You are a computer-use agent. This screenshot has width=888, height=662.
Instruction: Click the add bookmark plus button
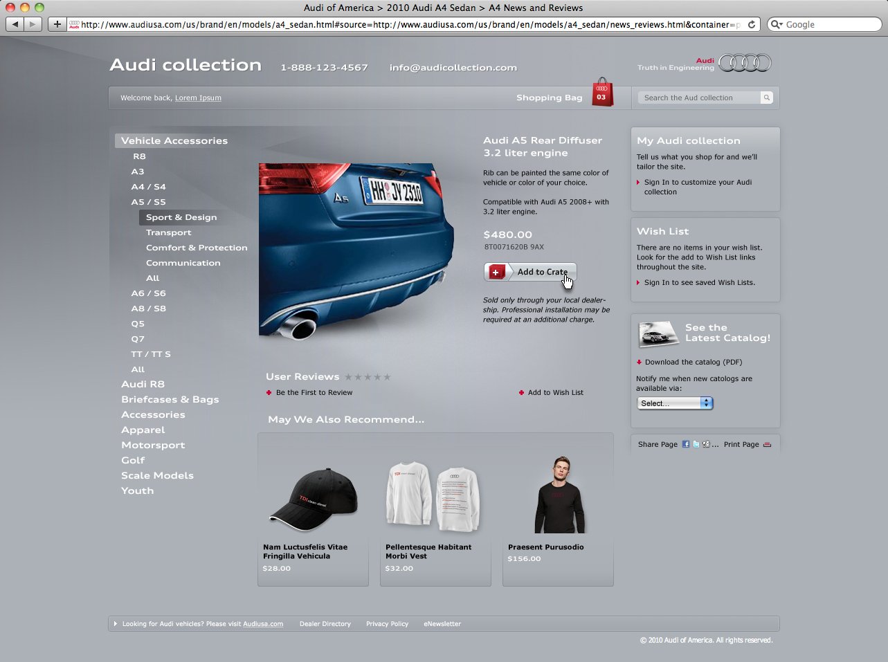(x=57, y=24)
